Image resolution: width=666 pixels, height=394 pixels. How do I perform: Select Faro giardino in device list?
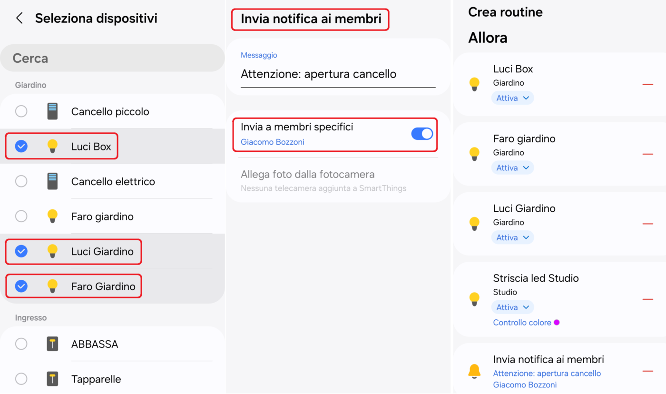102,217
